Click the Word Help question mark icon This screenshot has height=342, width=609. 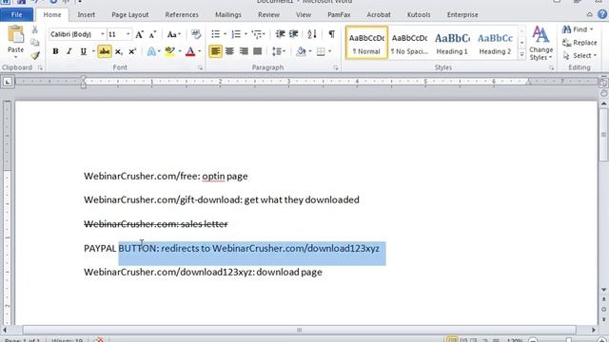point(602,14)
